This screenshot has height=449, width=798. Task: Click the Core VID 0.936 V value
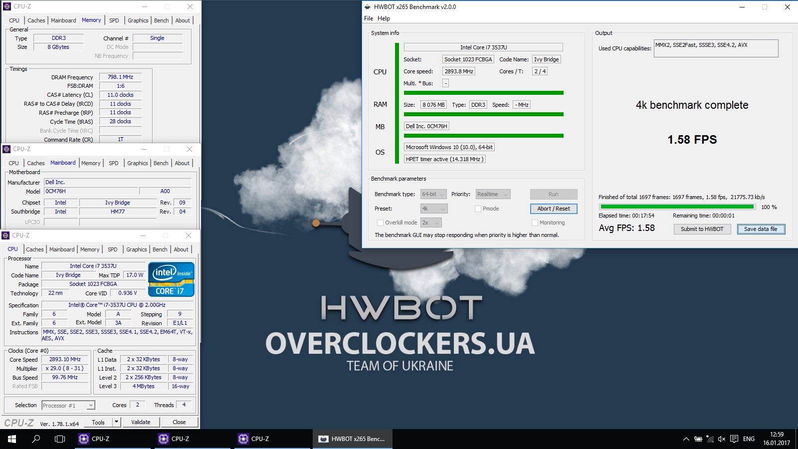[129, 293]
